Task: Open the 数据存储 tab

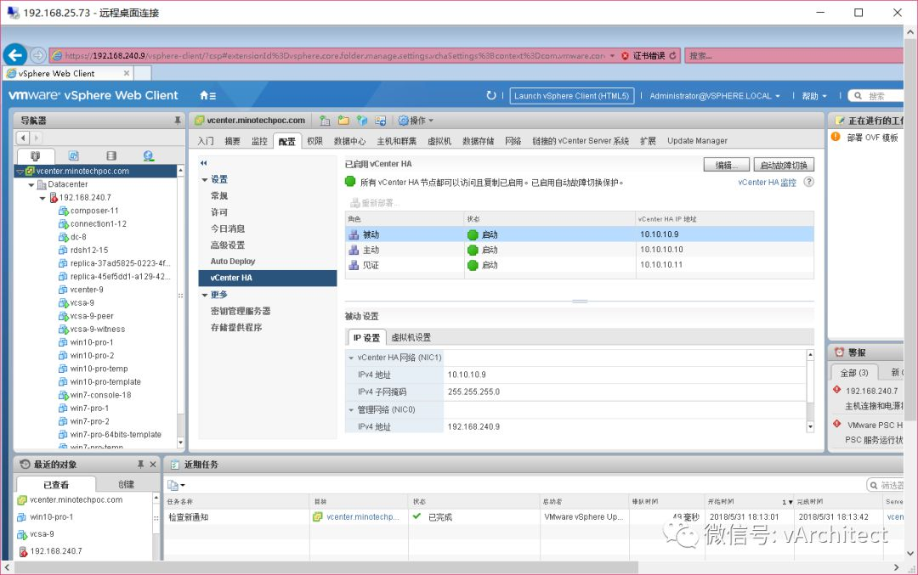Action: click(478, 141)
